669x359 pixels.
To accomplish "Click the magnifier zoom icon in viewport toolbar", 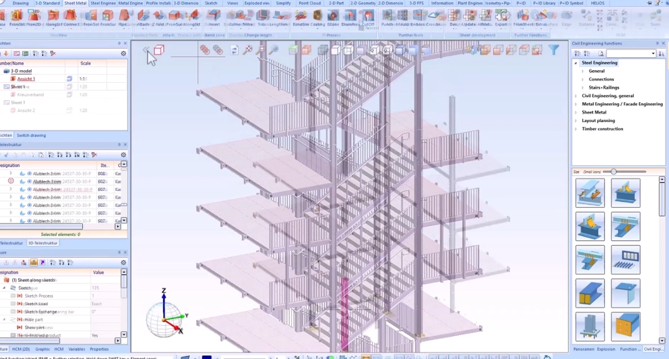I will [273, 50].
